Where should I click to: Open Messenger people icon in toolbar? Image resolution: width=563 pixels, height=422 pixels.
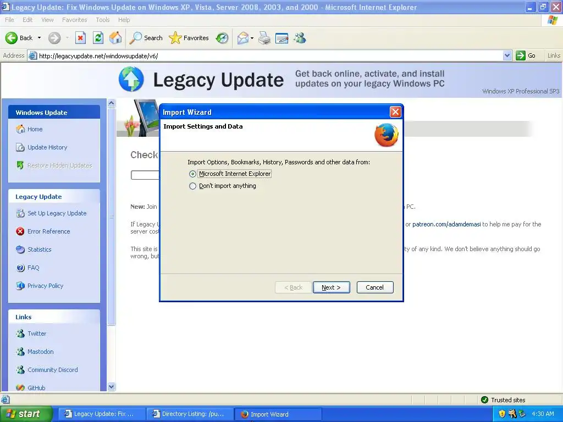[300, 38]
